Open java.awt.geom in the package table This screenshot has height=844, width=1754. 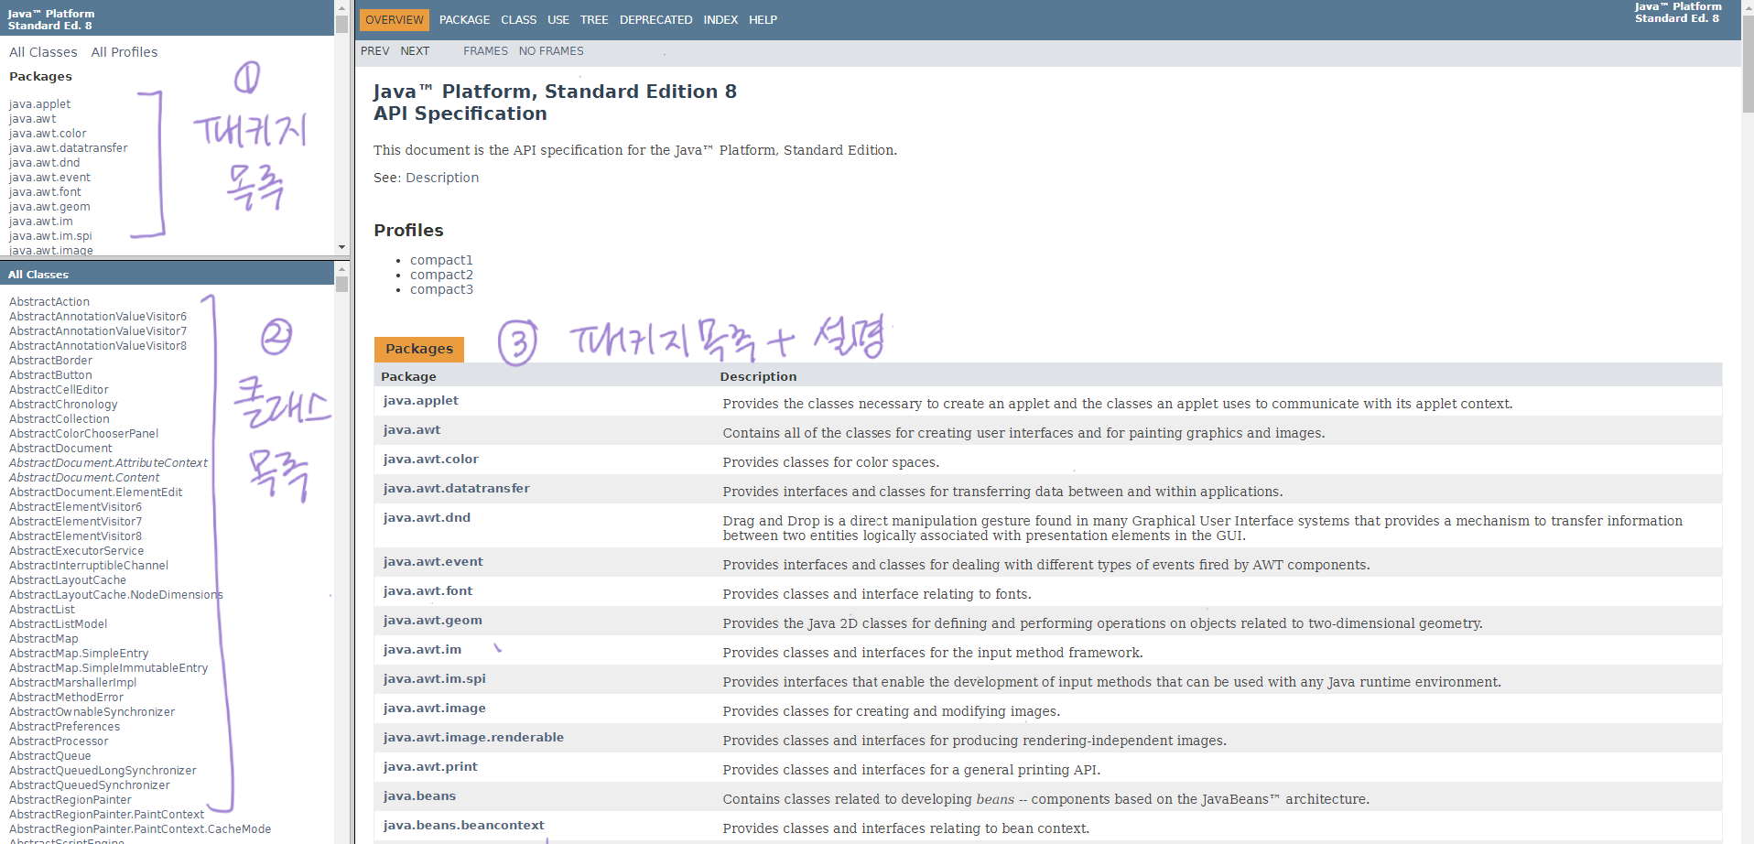tap(433, 621)
